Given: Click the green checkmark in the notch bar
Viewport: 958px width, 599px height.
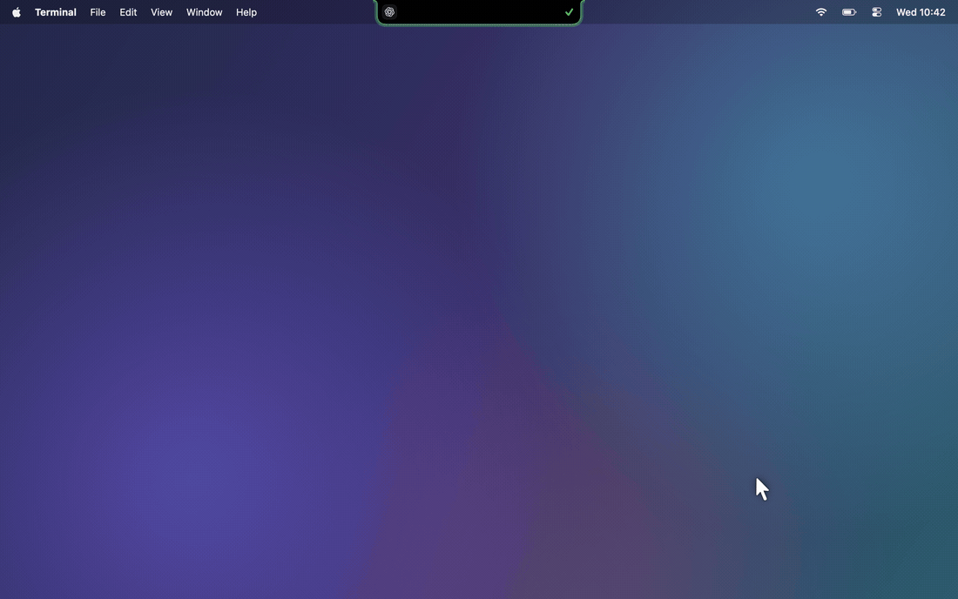Looking at the screenshot, I should coord(569,12).
